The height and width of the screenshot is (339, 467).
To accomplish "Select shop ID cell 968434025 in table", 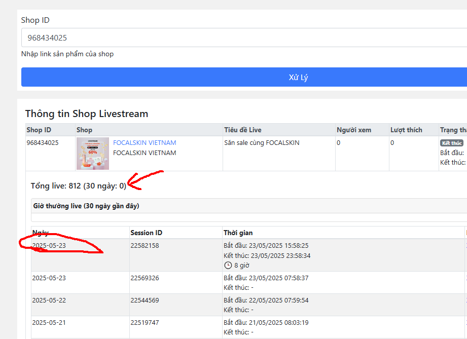I will 42,142.
